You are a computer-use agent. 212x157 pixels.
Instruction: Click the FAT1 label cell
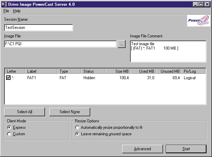click(x=32, y=78)
